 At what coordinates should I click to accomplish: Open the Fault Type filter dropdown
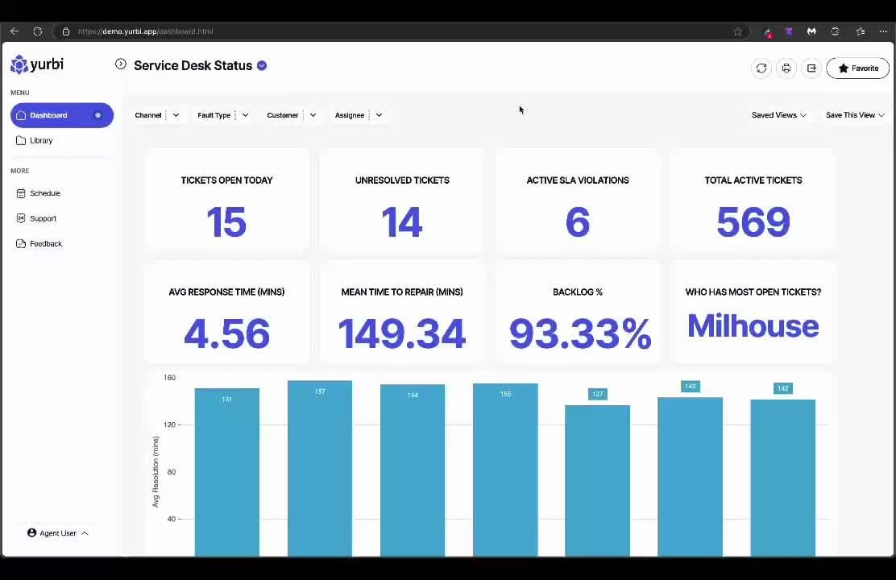(x=222, y=115)
